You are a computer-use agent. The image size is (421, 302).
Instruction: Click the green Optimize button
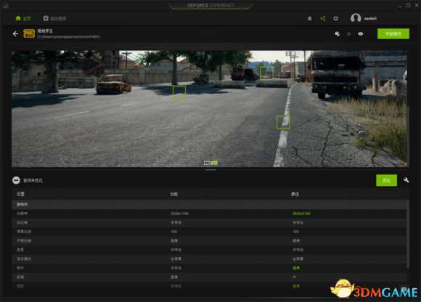[386, 180]
